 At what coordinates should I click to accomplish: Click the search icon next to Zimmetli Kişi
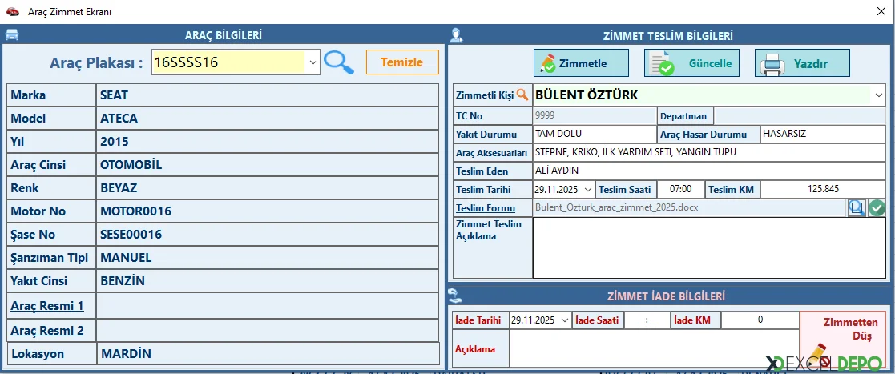(522, 95)
